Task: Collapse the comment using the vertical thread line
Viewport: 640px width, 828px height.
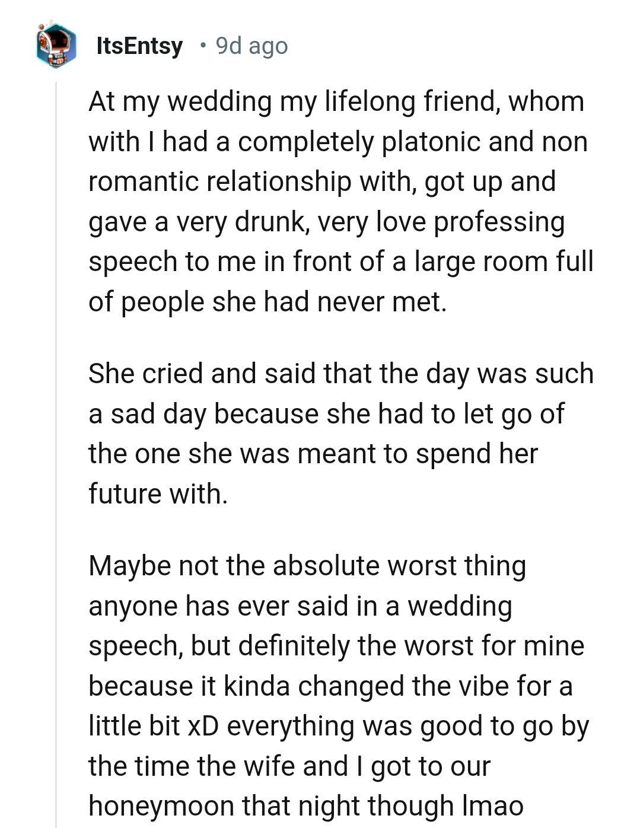Action: click(56, 451)
